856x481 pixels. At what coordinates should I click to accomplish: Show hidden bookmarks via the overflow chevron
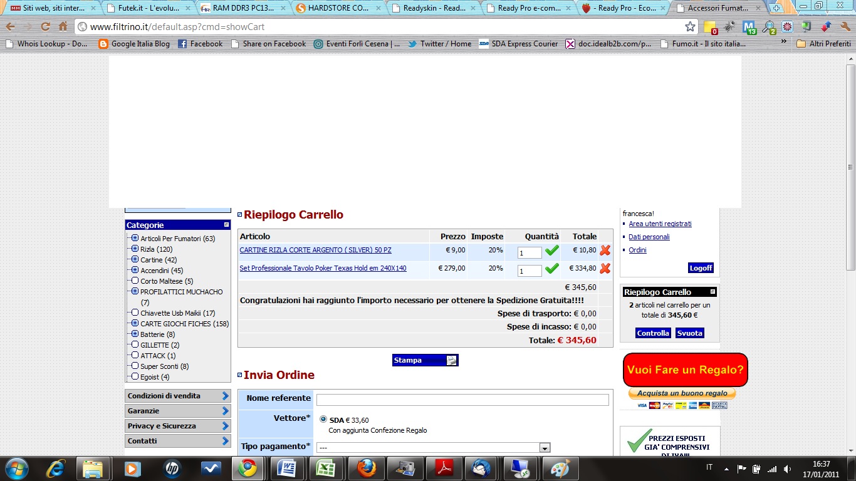(x=783, y=43)
